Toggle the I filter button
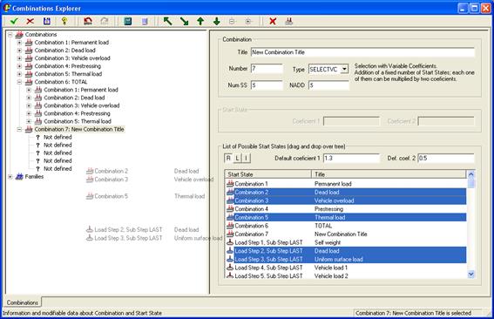 click(246, 158)
